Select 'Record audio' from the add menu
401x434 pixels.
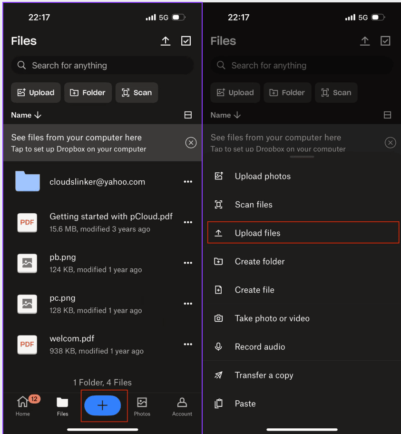tap(302, 347)
